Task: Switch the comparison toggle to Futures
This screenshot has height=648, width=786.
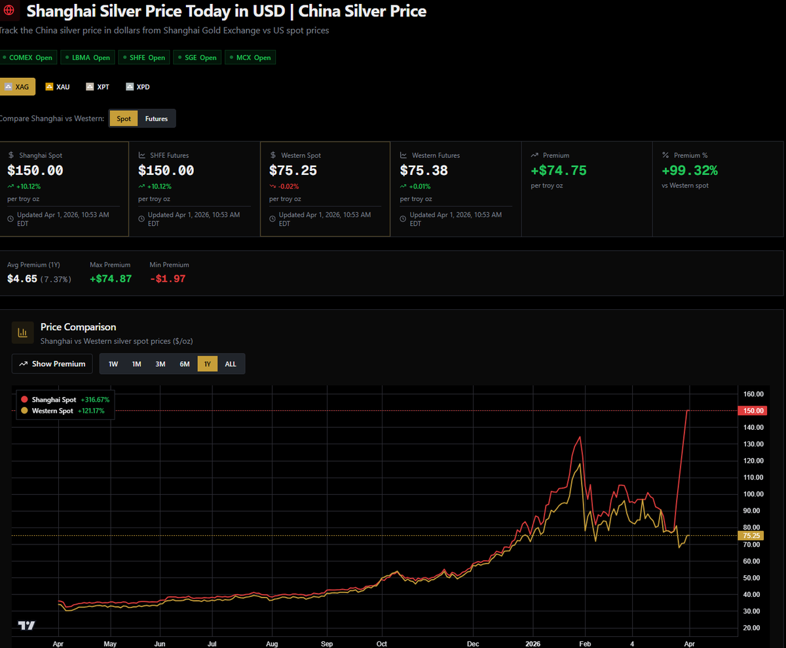Action: pos(156,119)
